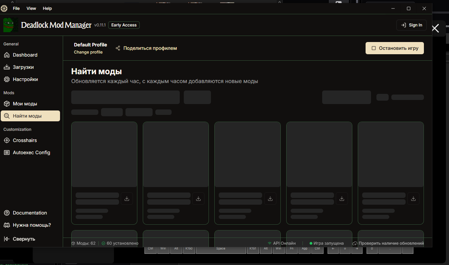Open the Documentation page
This screenshot has height=265, width=449.
tap(30, 212)
